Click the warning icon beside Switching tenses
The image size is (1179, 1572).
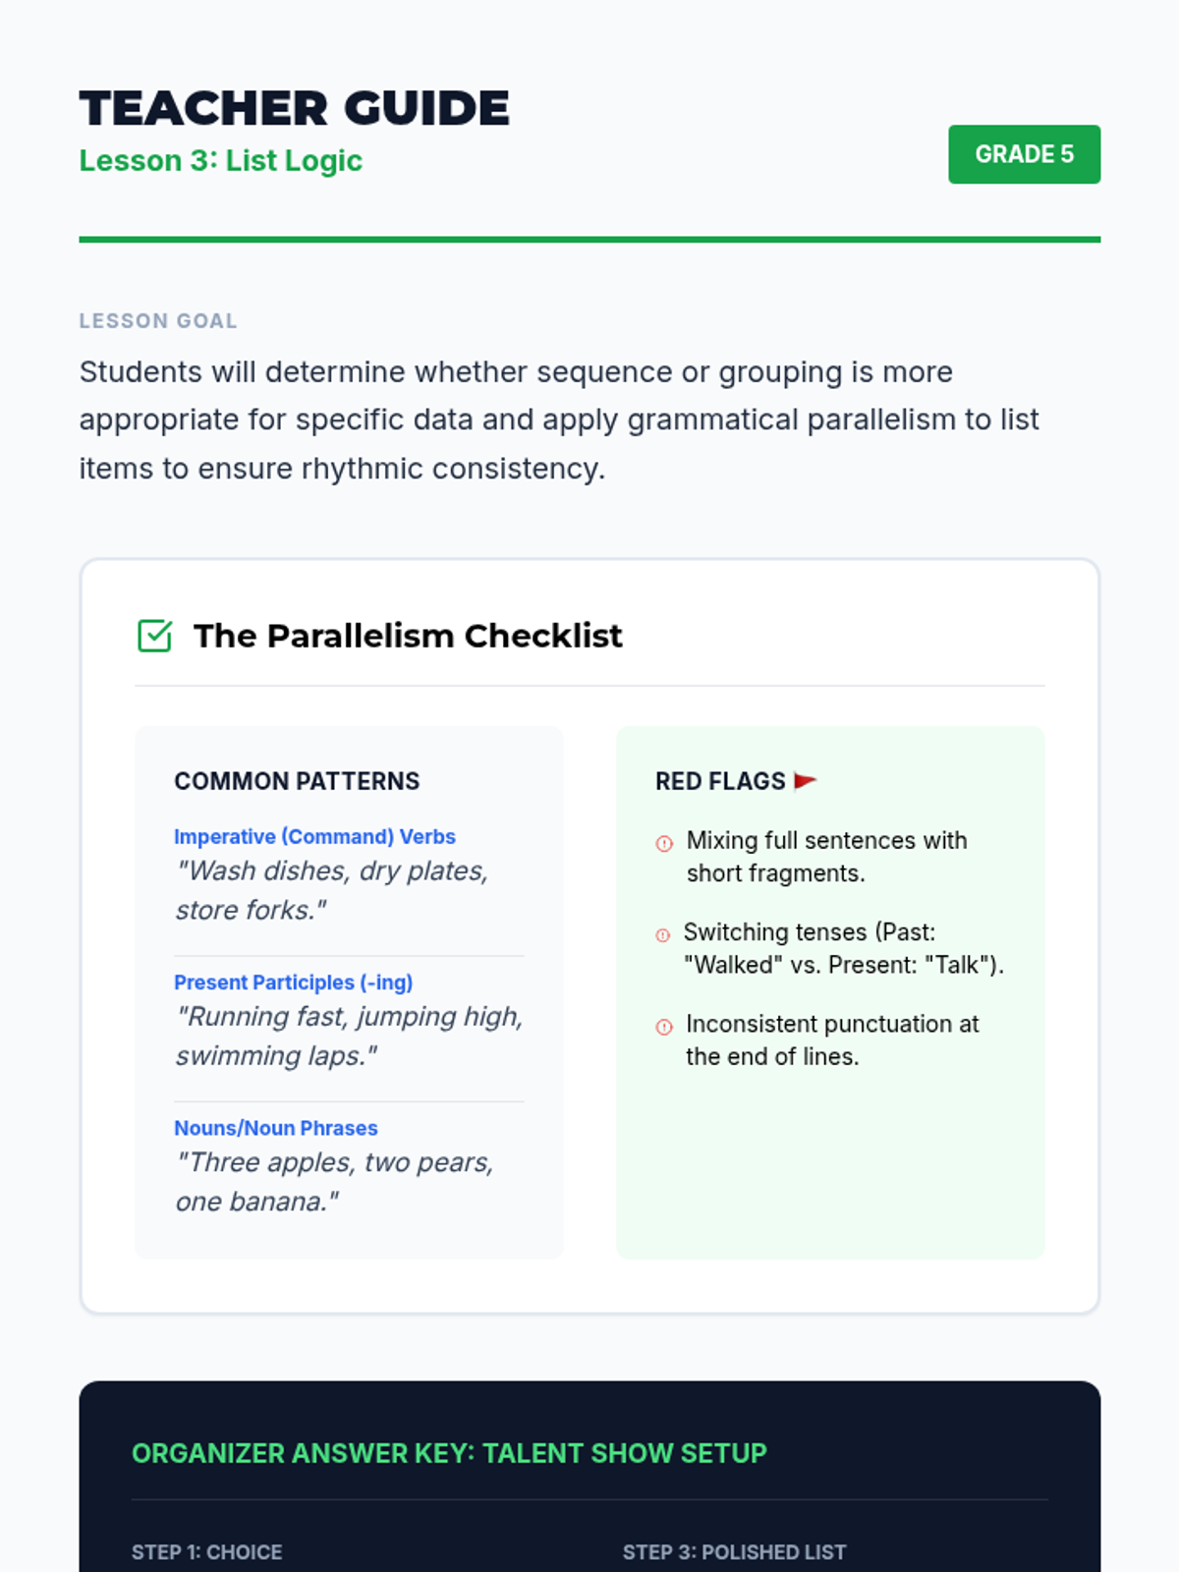pyautogui.click(x=663, y=935)
